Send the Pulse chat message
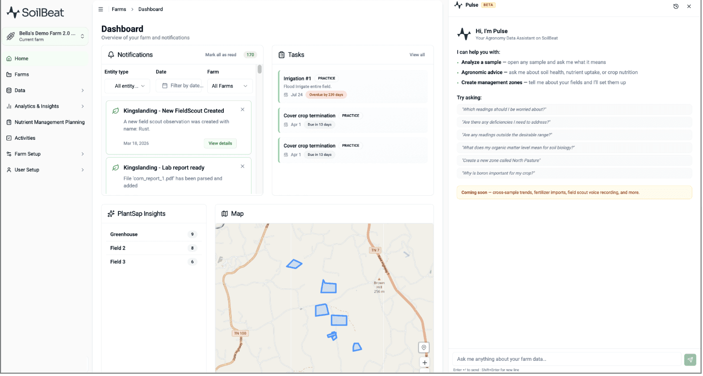The height and width of the screenshot is (376, 703). pos(690,359)
